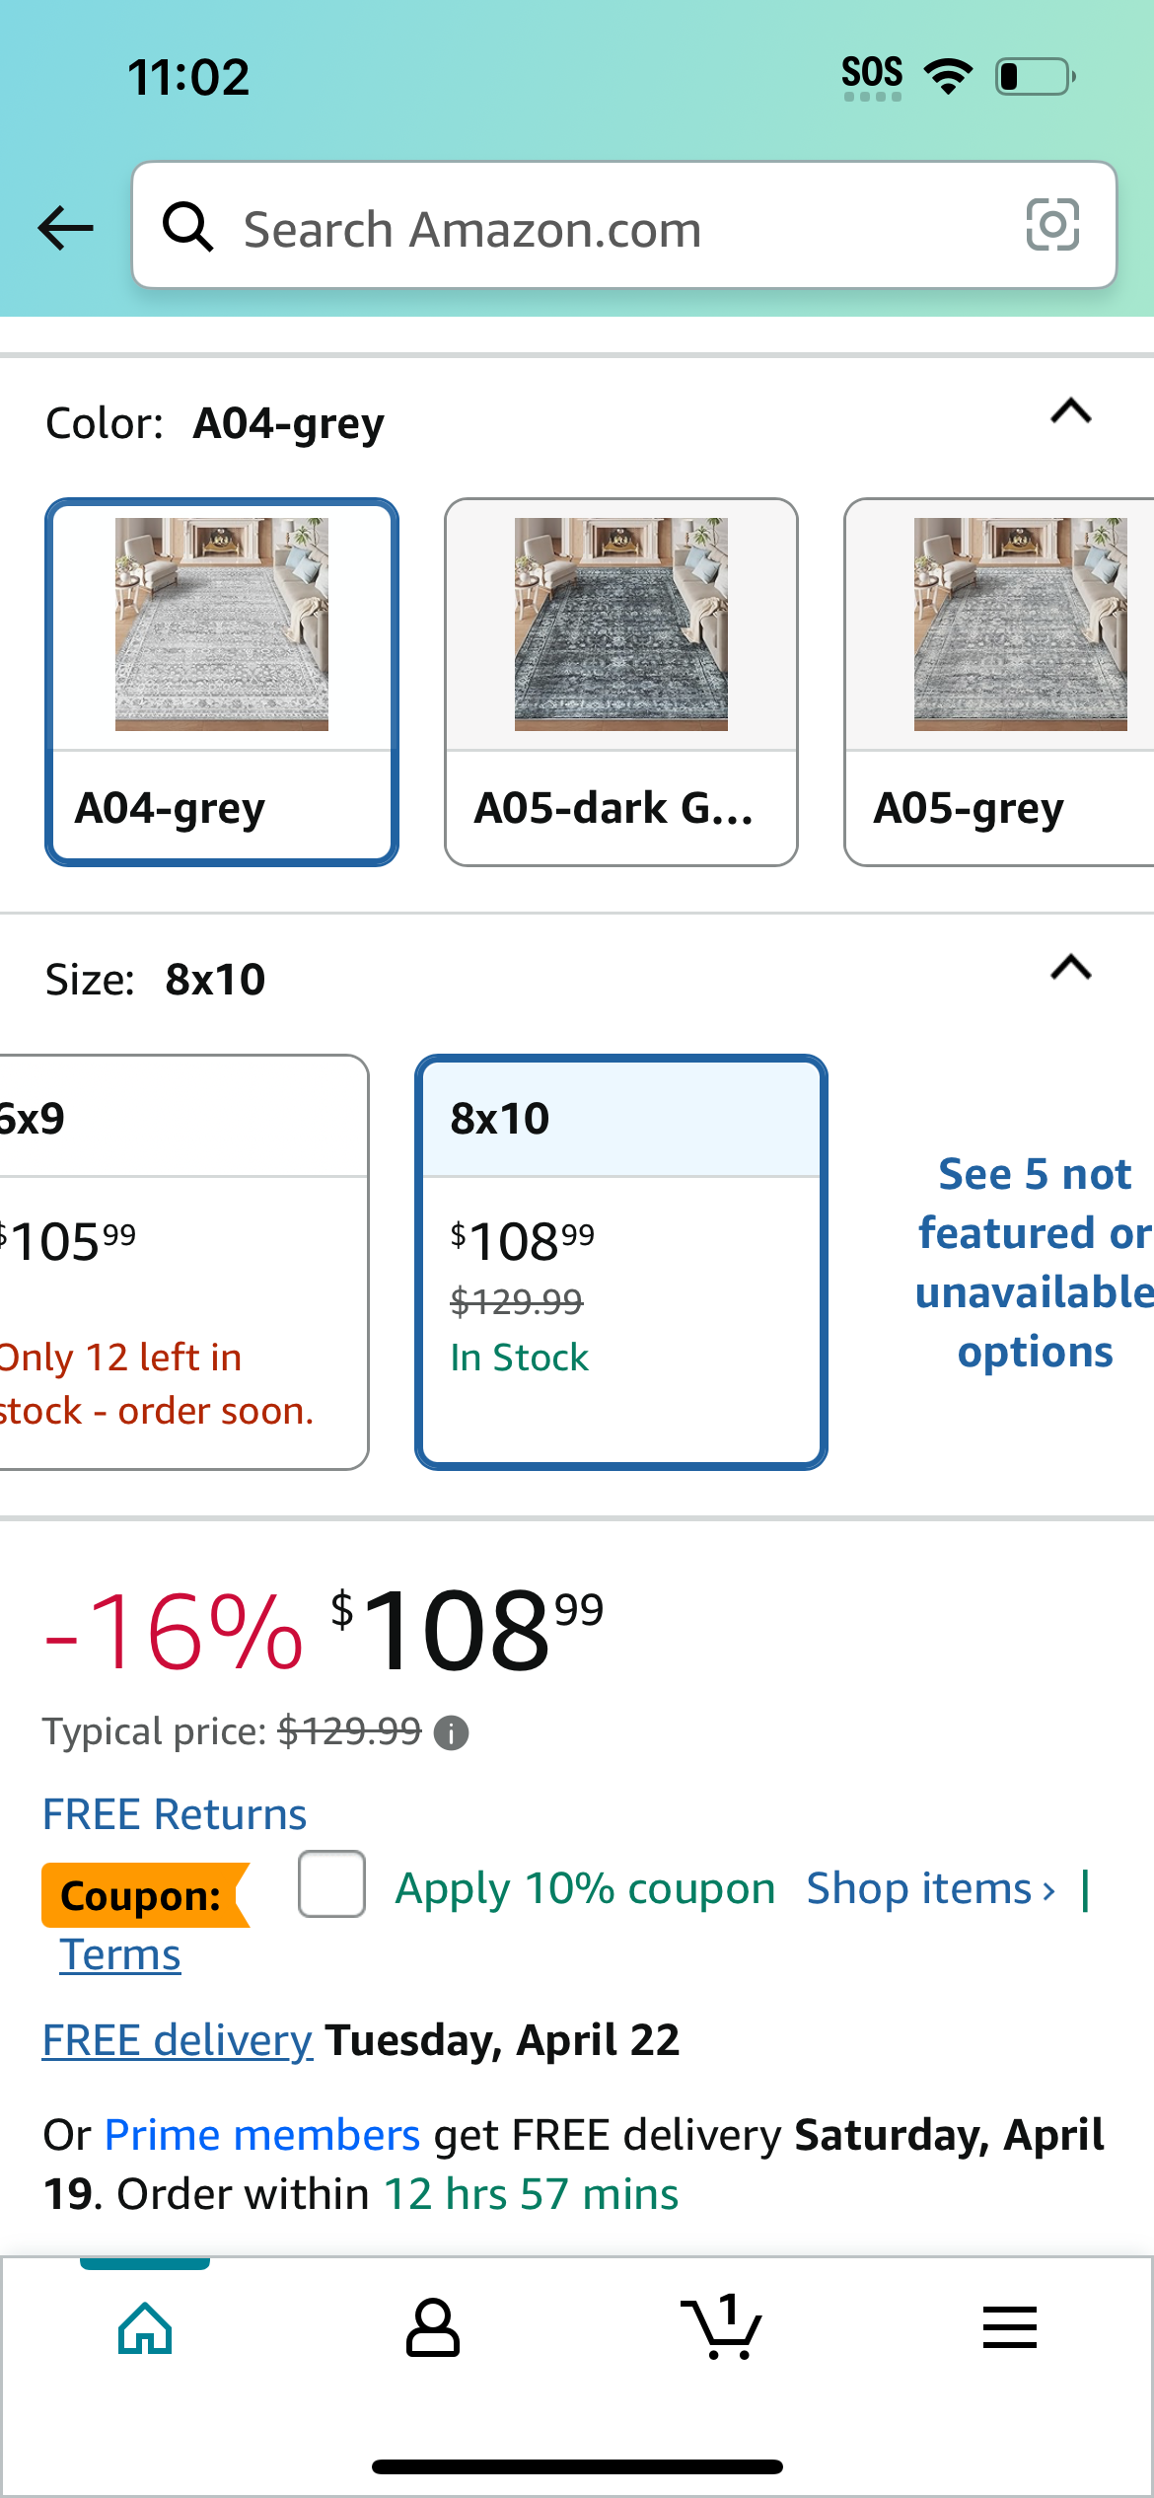Open the Home tab icon
The height and width of the screenshot is (2498, 1154).
[x=145, y=2328]
